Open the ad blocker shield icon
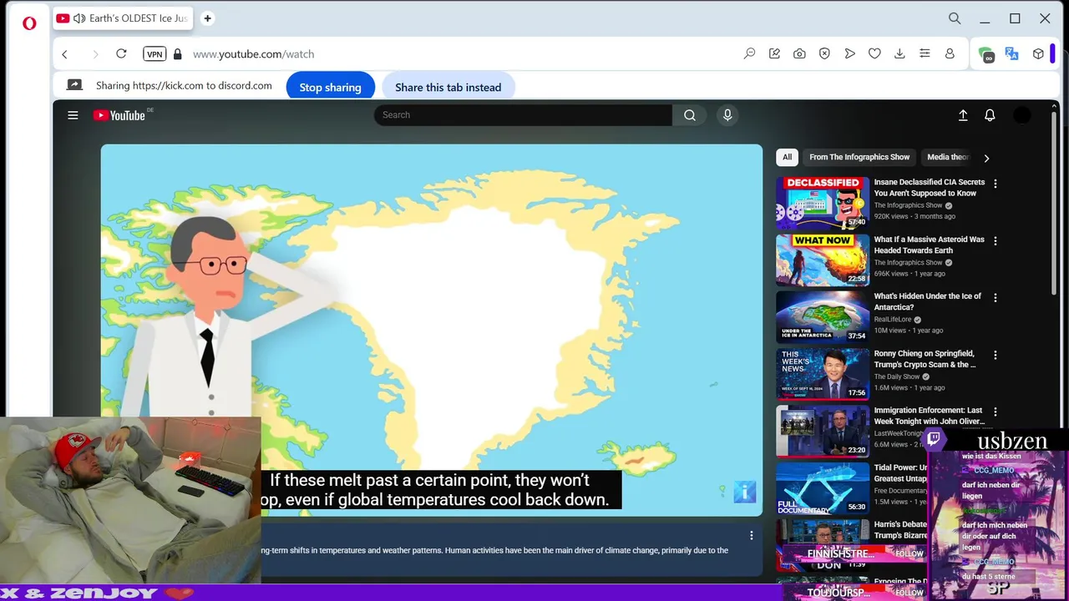Screen dimensions: 1069x601 [824, 53]
